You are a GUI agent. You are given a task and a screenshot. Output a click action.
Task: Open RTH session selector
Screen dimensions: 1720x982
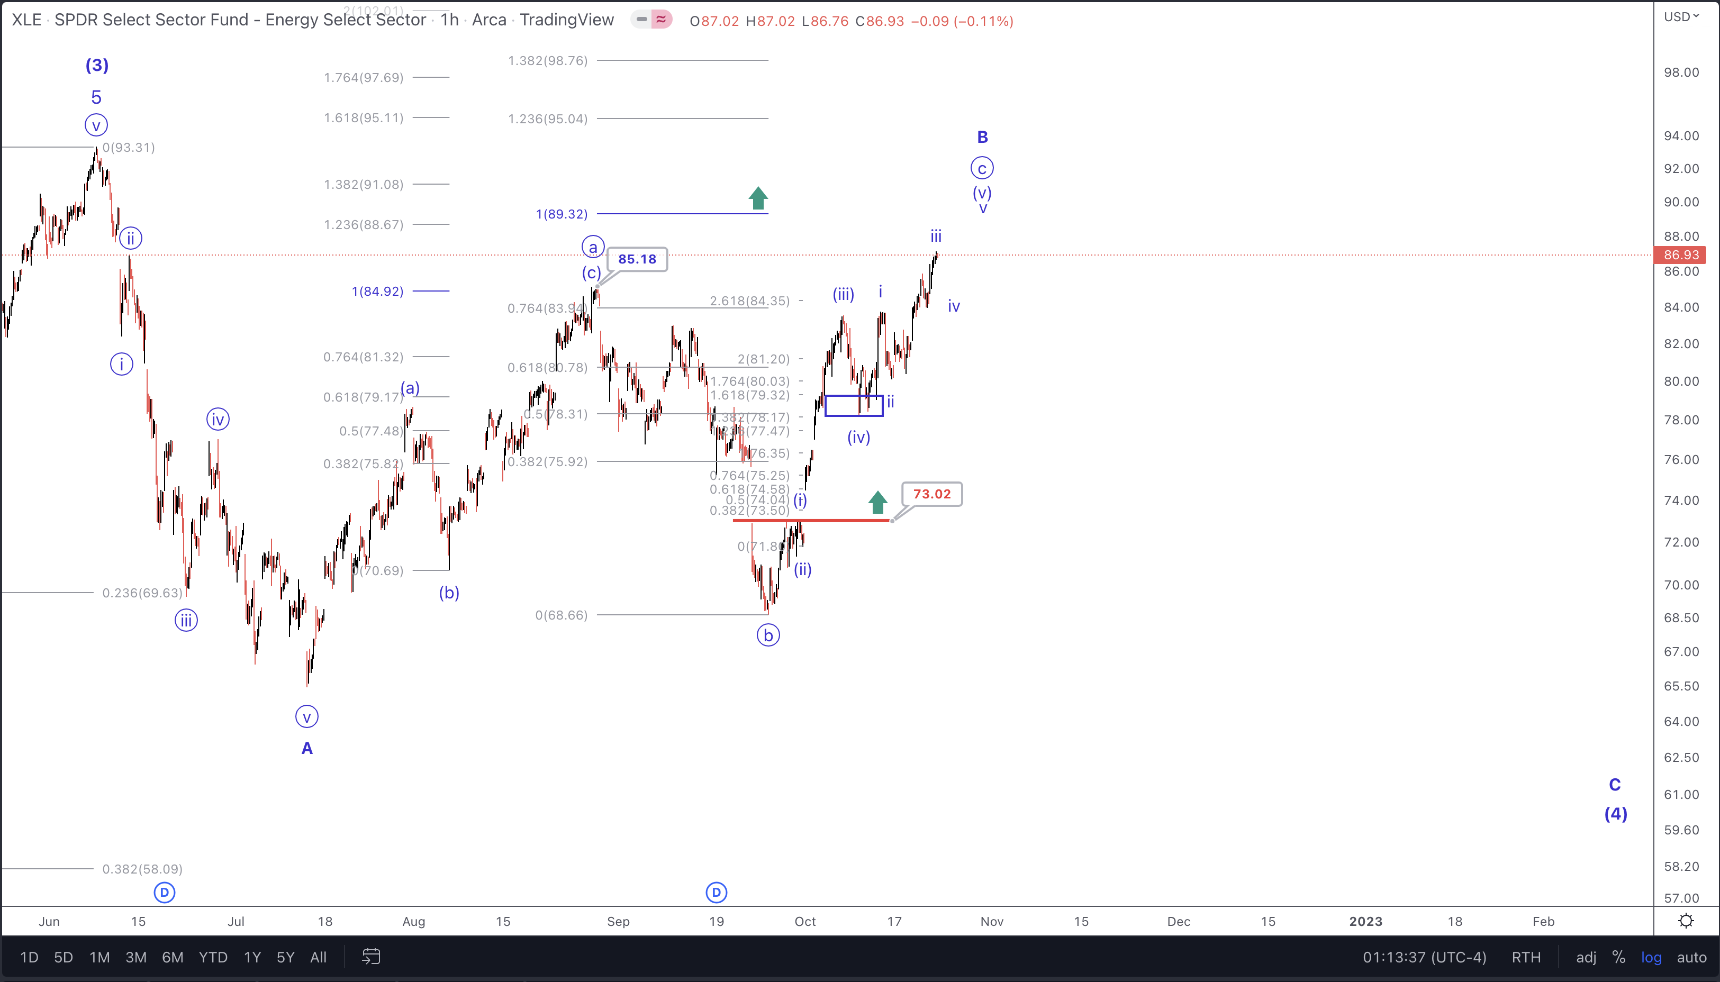point(1526,957)
